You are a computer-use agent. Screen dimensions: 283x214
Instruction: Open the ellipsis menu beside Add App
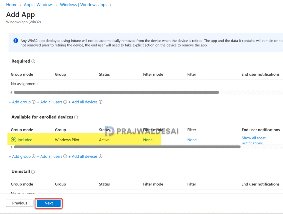44,15
